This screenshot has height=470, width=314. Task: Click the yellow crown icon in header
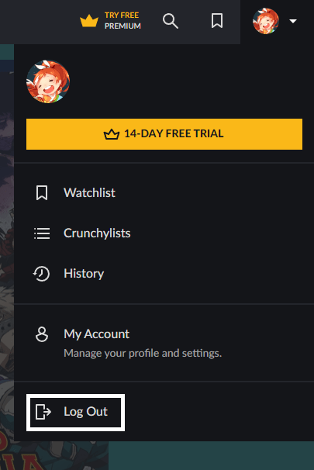89,21
